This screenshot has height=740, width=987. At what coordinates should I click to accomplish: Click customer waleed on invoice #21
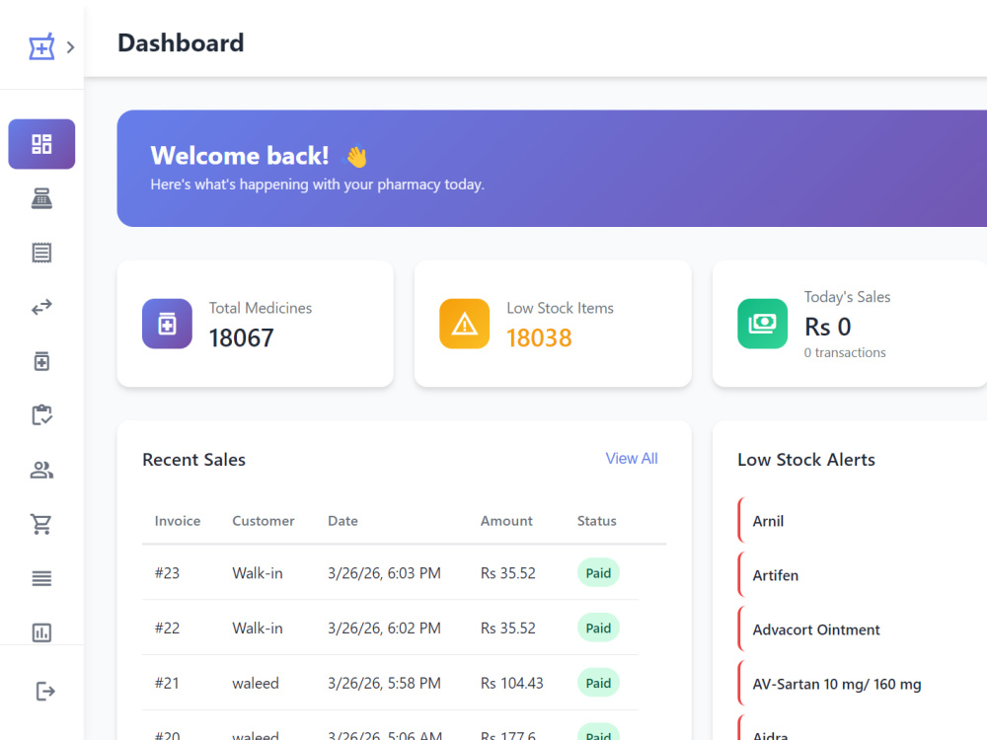click(x=256, y=684)
